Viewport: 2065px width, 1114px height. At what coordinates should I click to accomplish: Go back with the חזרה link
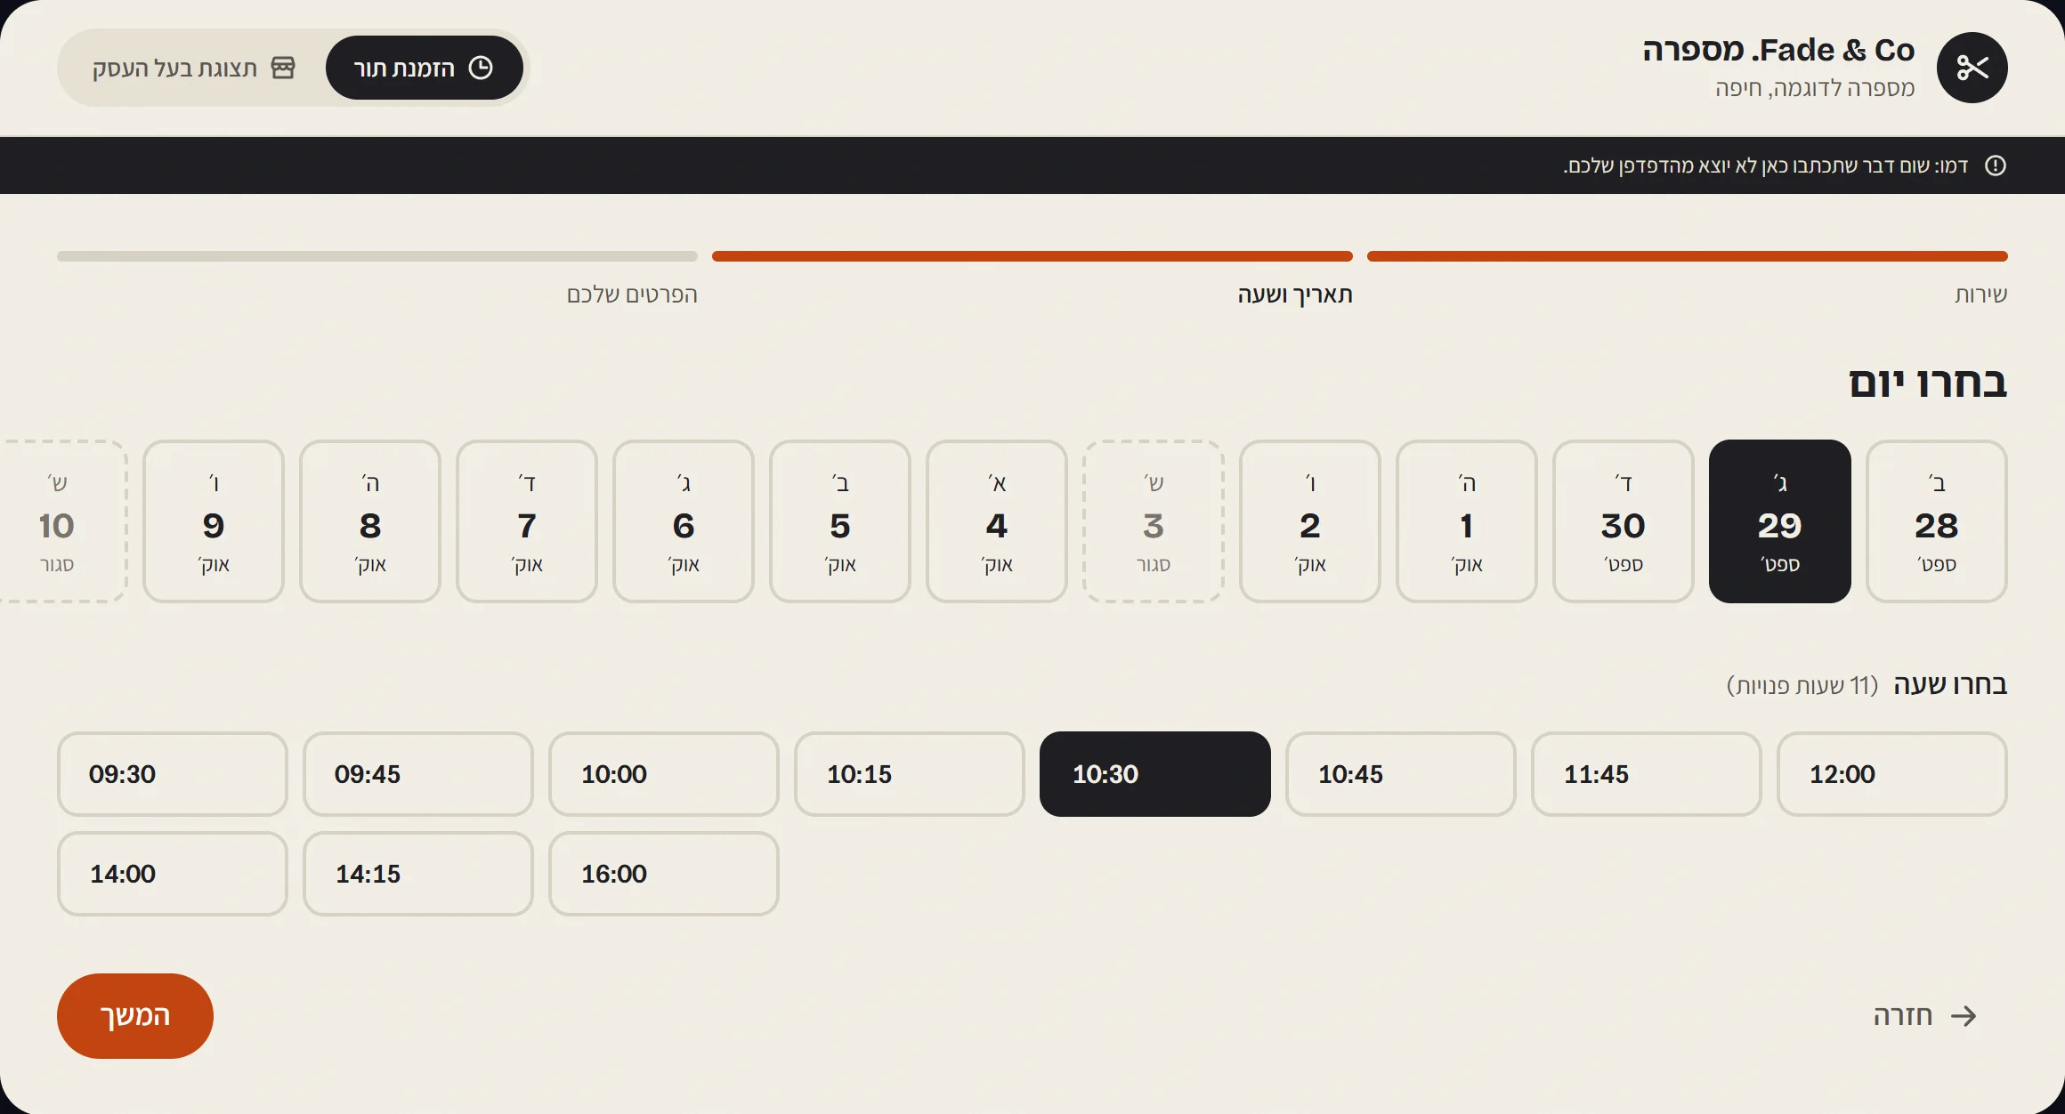[1925, 1016]
